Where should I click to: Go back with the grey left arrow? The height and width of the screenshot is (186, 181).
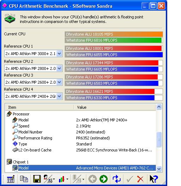pos(93,179)
